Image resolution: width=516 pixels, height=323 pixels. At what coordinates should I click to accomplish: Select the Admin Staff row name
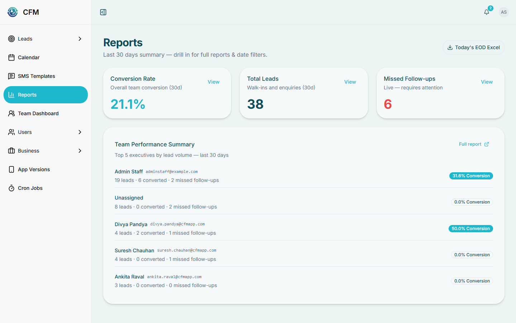(x=129, y=172)
